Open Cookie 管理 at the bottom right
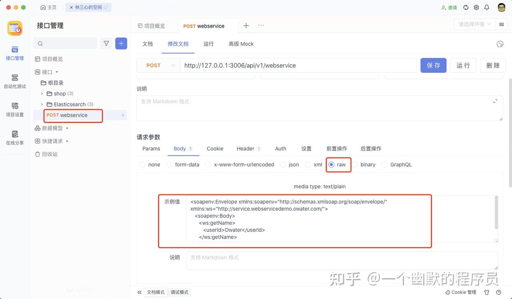The height and width of the screenshot is (299, 512). tap(460, 292)
